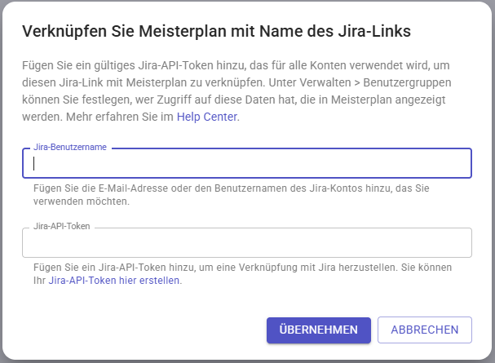Screen dimensions: 495x363
Task: Select the dialog title 'Verknüpfen Sie Meisterplan mit Name des Jira-Links'
Action: click(217, 31)
